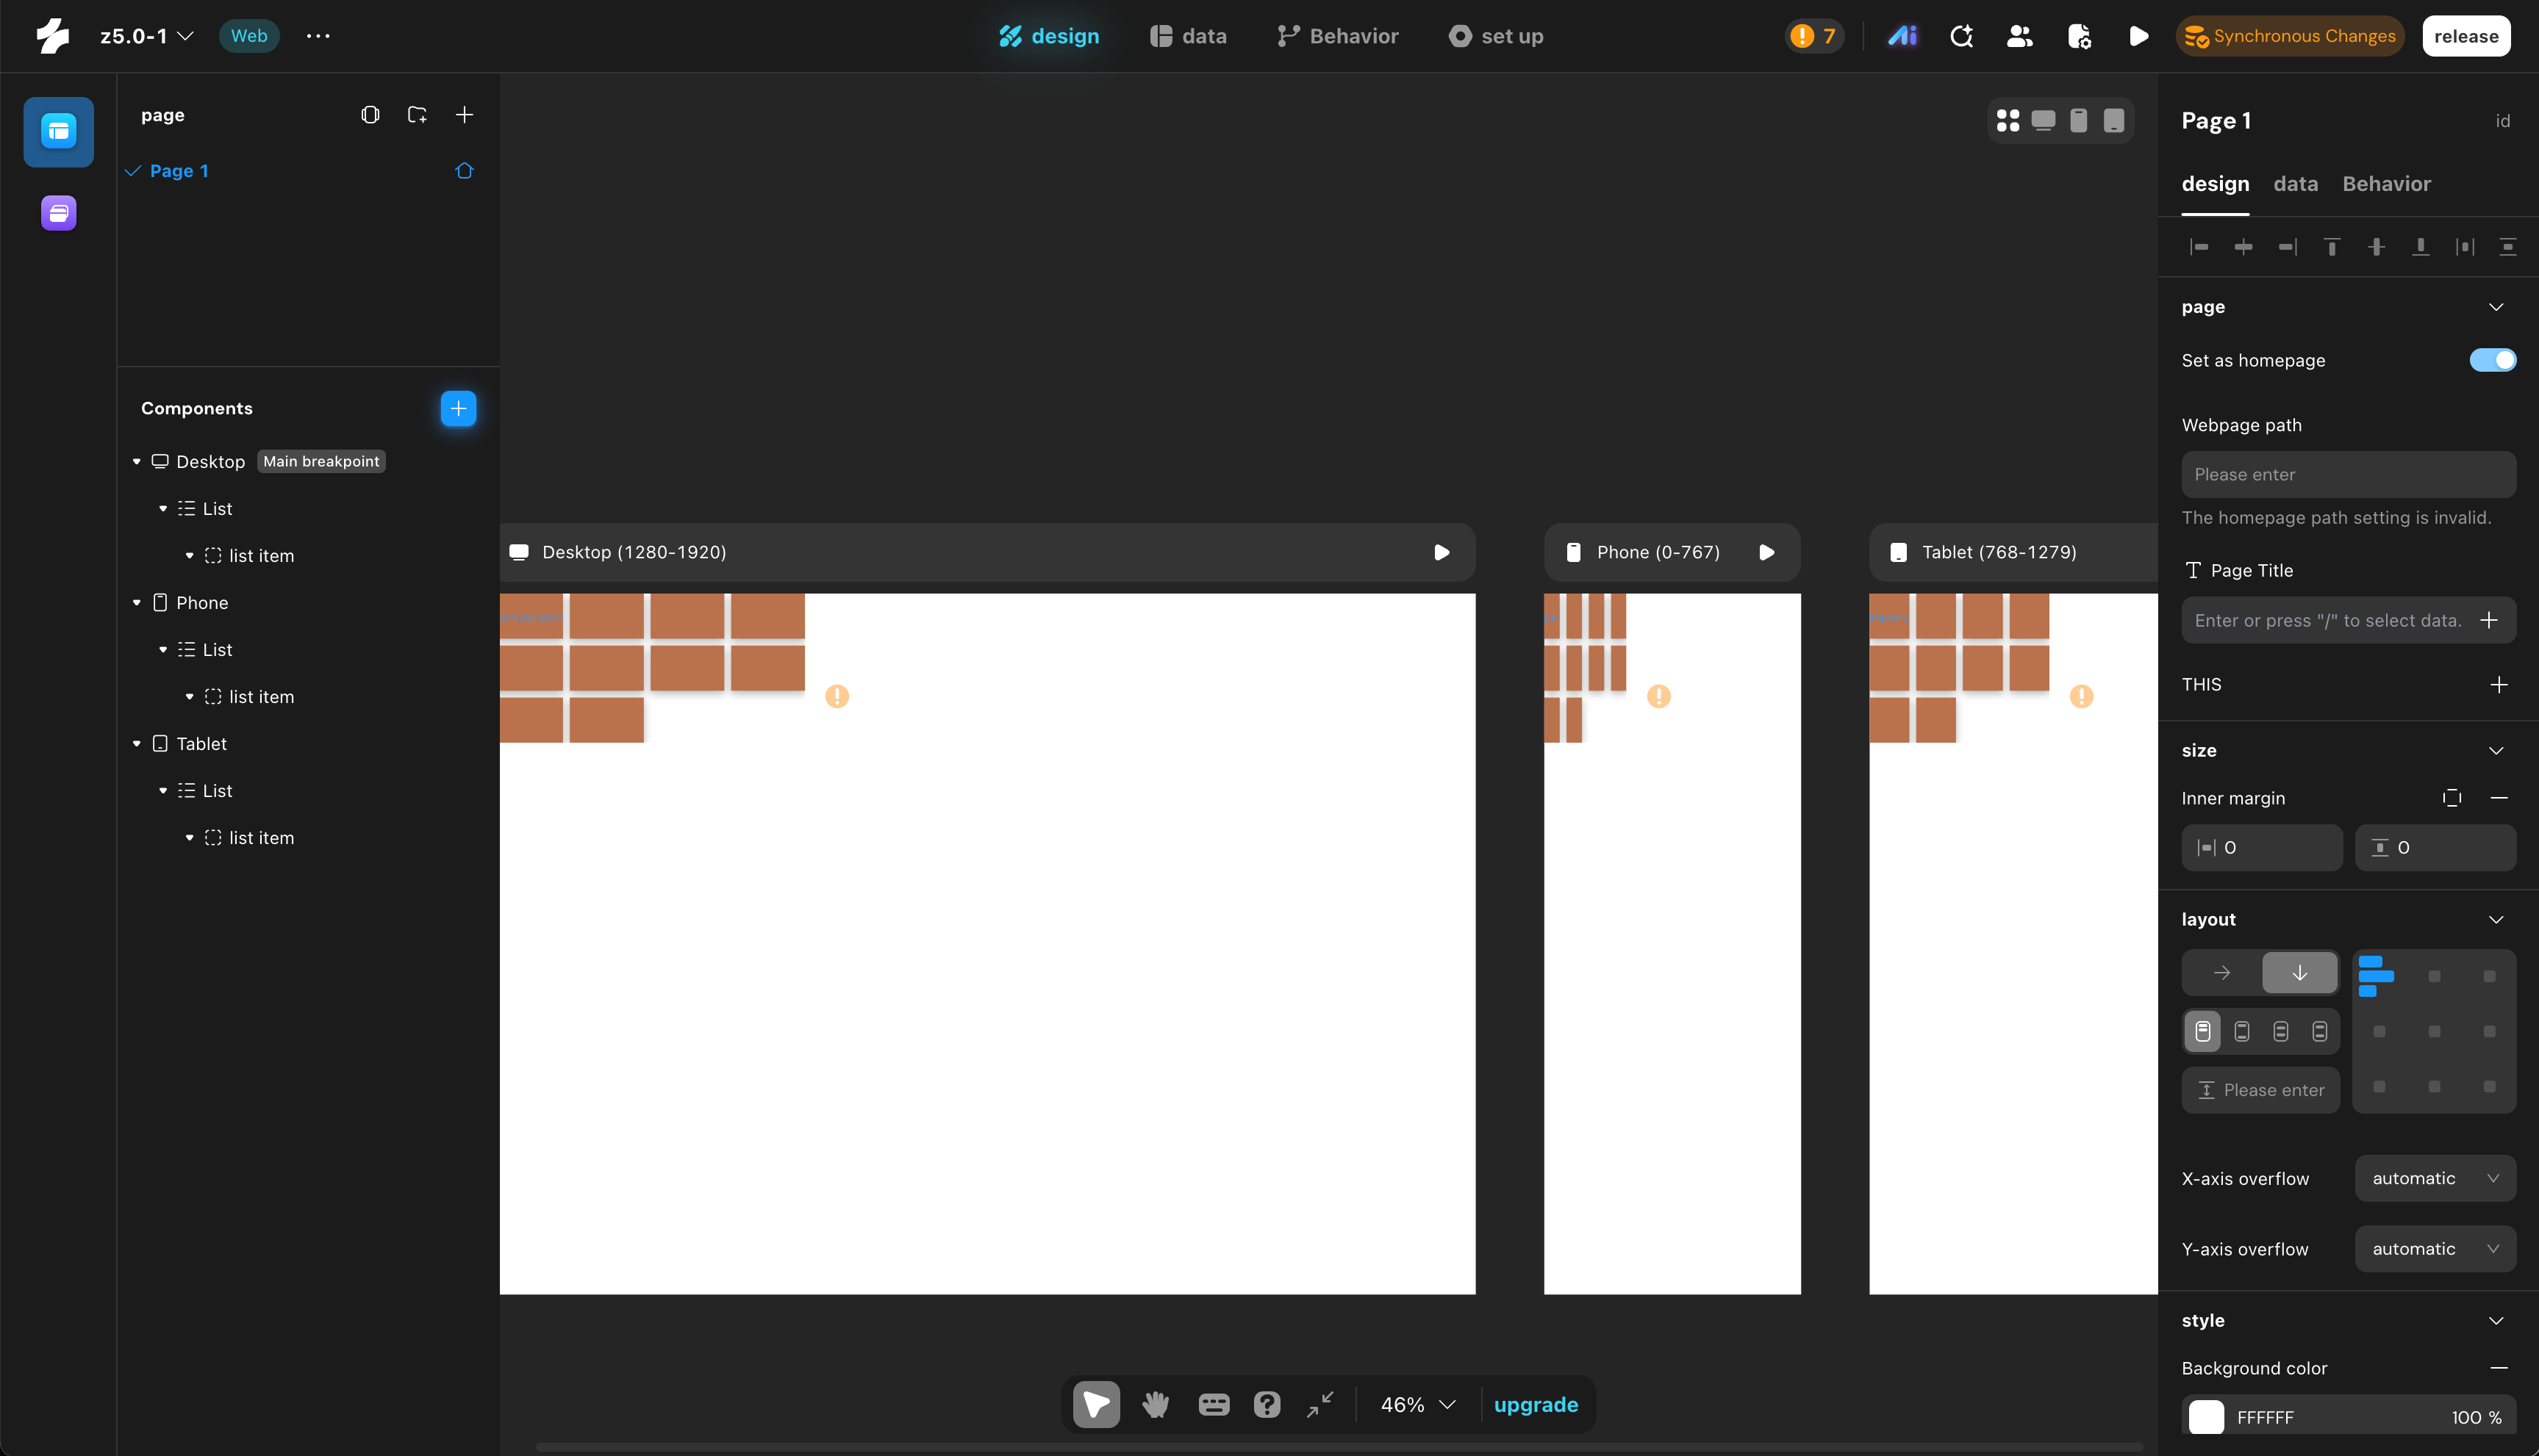Show all breakpoints grid view icon

coord(2007,121)
